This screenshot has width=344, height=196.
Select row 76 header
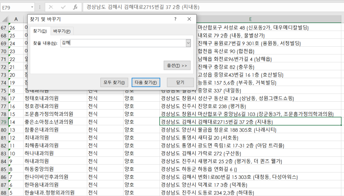click(4, 98)
